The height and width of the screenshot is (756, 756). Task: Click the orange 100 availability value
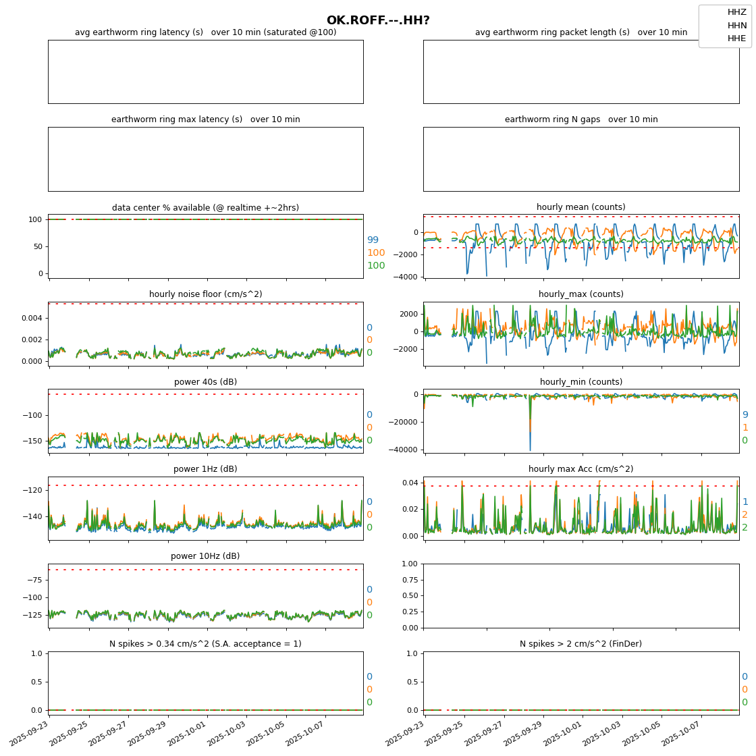pos(376,253)
